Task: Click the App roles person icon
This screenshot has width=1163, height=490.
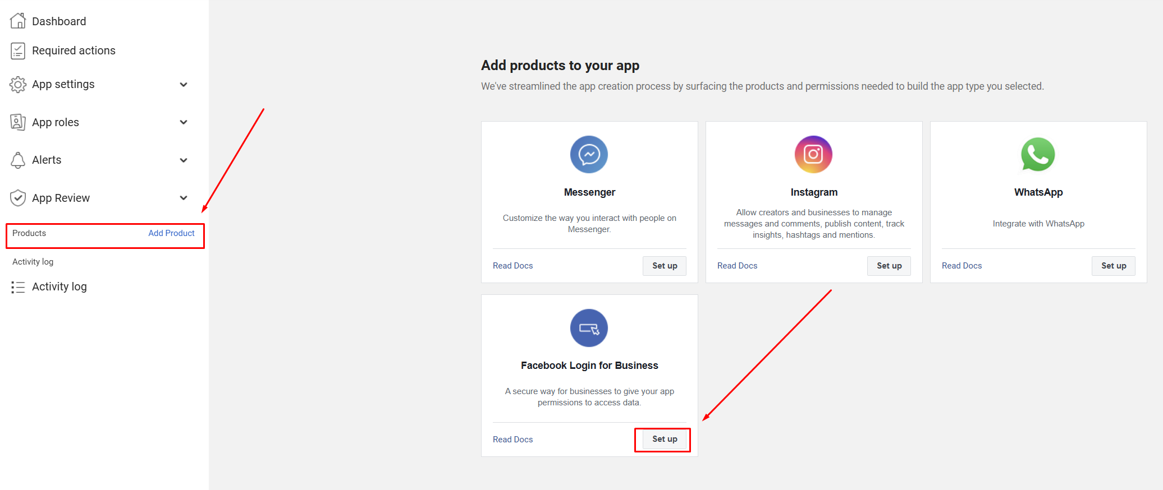Action: [18, 122]
